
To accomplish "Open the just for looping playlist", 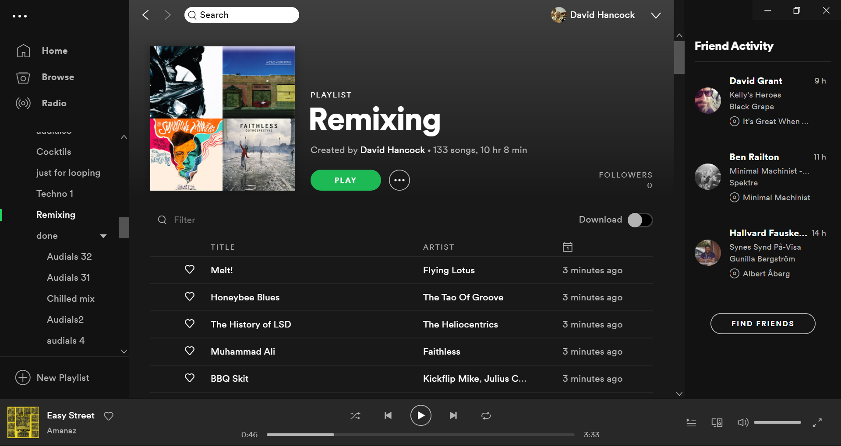I will pos(68,173).
